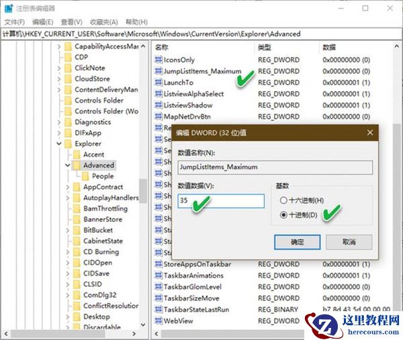
Task: Click the ListviewAlphaSelect value icon
Action: (159, 94)
